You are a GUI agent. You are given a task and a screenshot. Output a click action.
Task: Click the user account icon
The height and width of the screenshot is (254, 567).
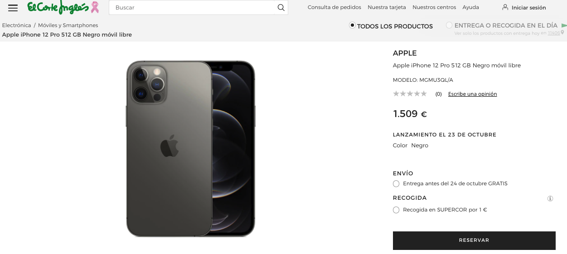[x=505, y=7]
